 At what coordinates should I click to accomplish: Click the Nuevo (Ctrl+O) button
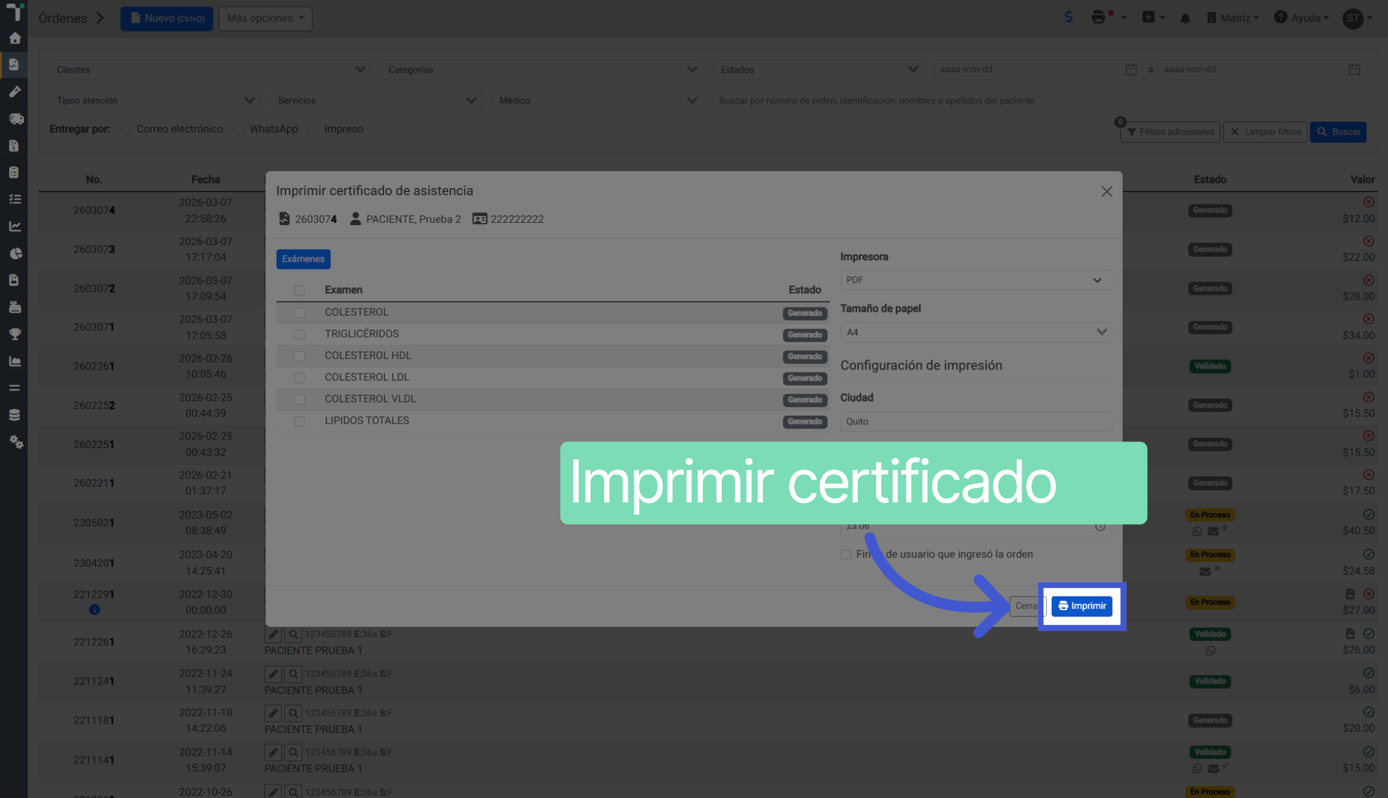coord(167,18)
